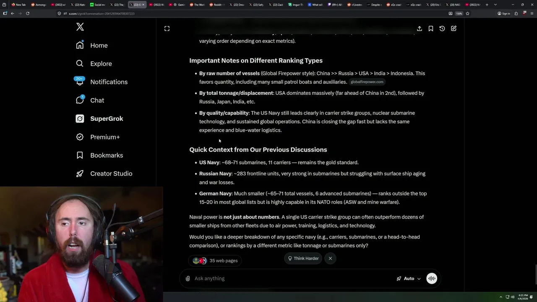
Task: Click the taskbar clock 6:21 PM
Action: (523, 297)
